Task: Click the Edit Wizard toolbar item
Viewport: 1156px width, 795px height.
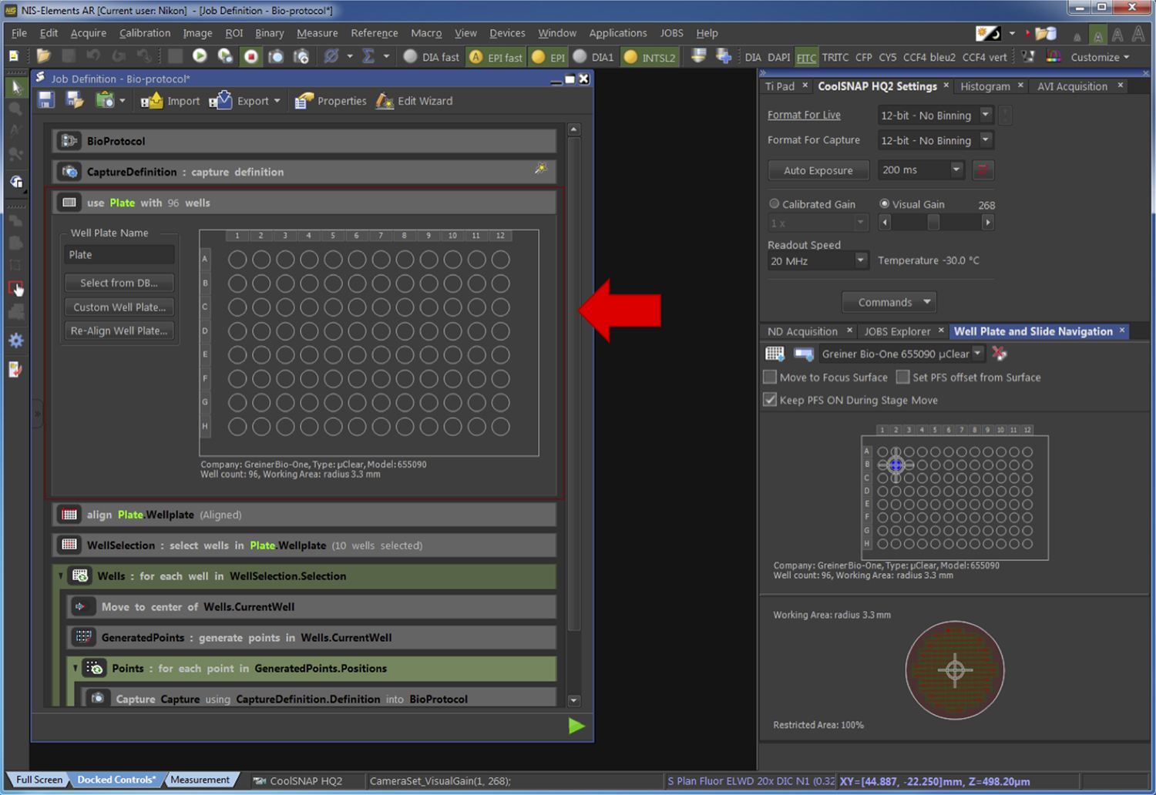Action: coord(415,101)
